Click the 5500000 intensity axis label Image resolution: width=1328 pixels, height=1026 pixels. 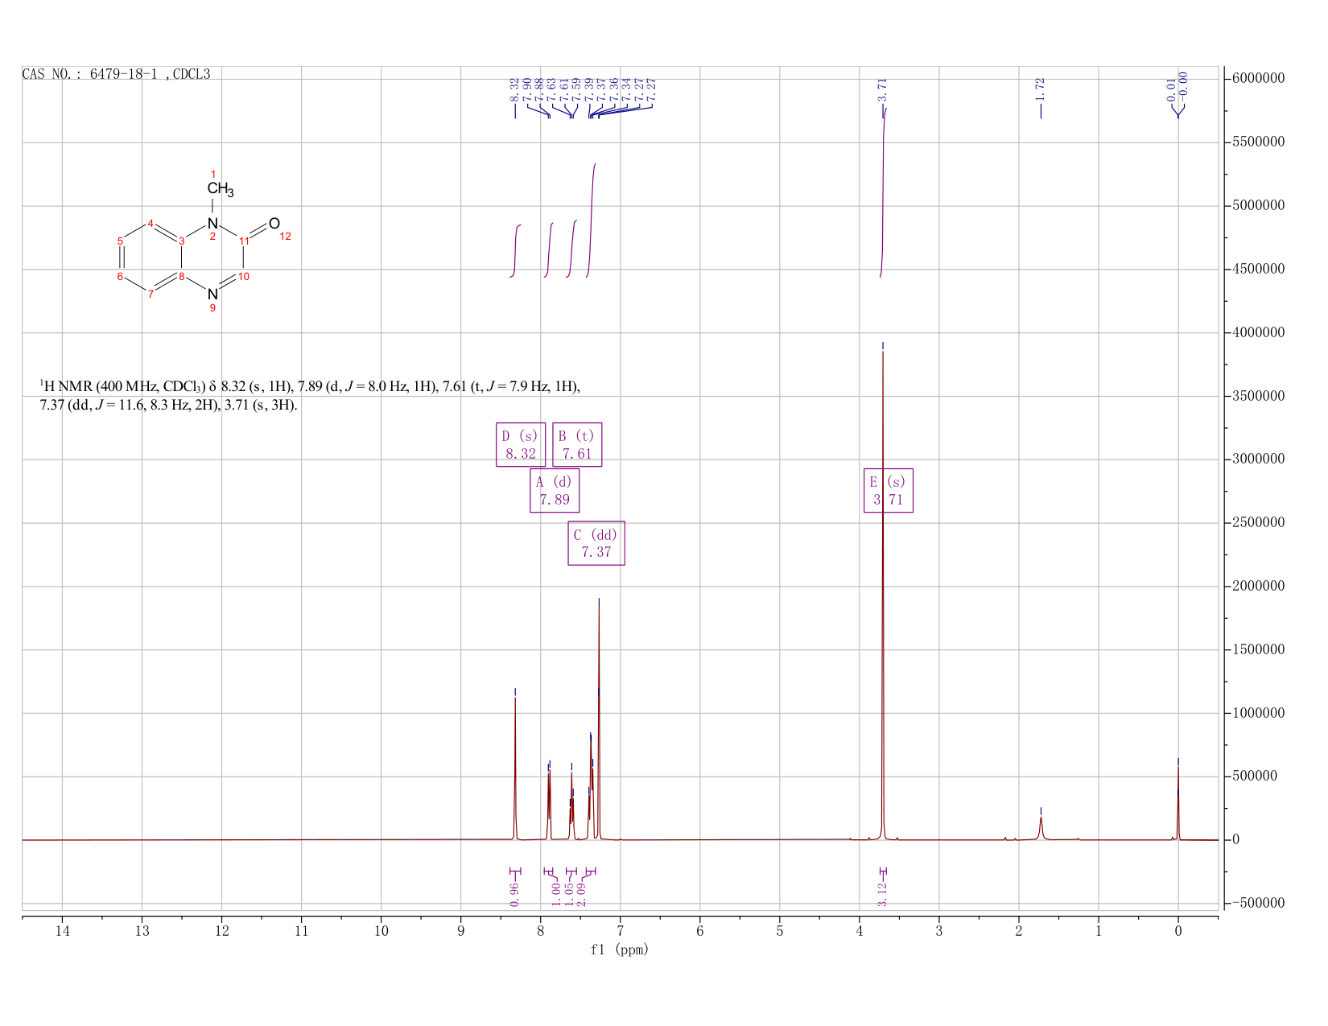tap(1258, 142)
